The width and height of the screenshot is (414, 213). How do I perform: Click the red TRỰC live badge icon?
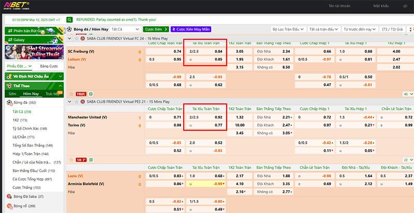click(x=81, y=94)
